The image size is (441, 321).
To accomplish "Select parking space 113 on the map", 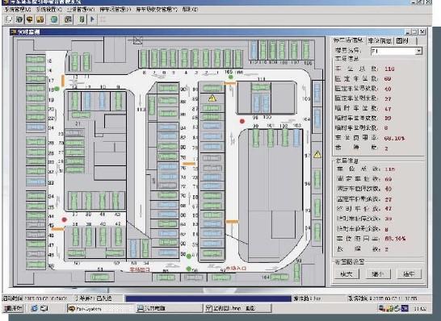I will pos(152,106).
